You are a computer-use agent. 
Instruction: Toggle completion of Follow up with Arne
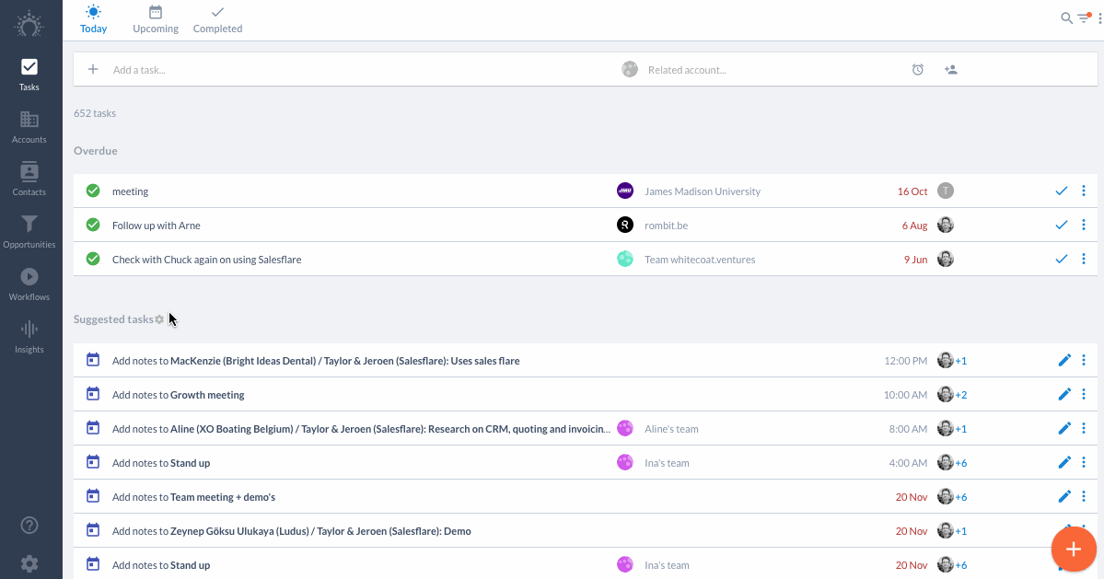93,226
